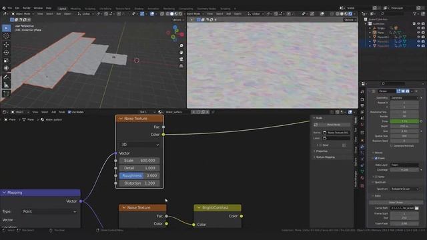Viewport: 427px width, 240px height.
Task: Toggle Collection visibility eye
Action: click(418, 24)
